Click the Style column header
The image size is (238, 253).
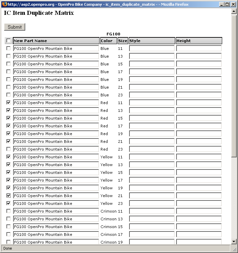click(x=152, y=41)
